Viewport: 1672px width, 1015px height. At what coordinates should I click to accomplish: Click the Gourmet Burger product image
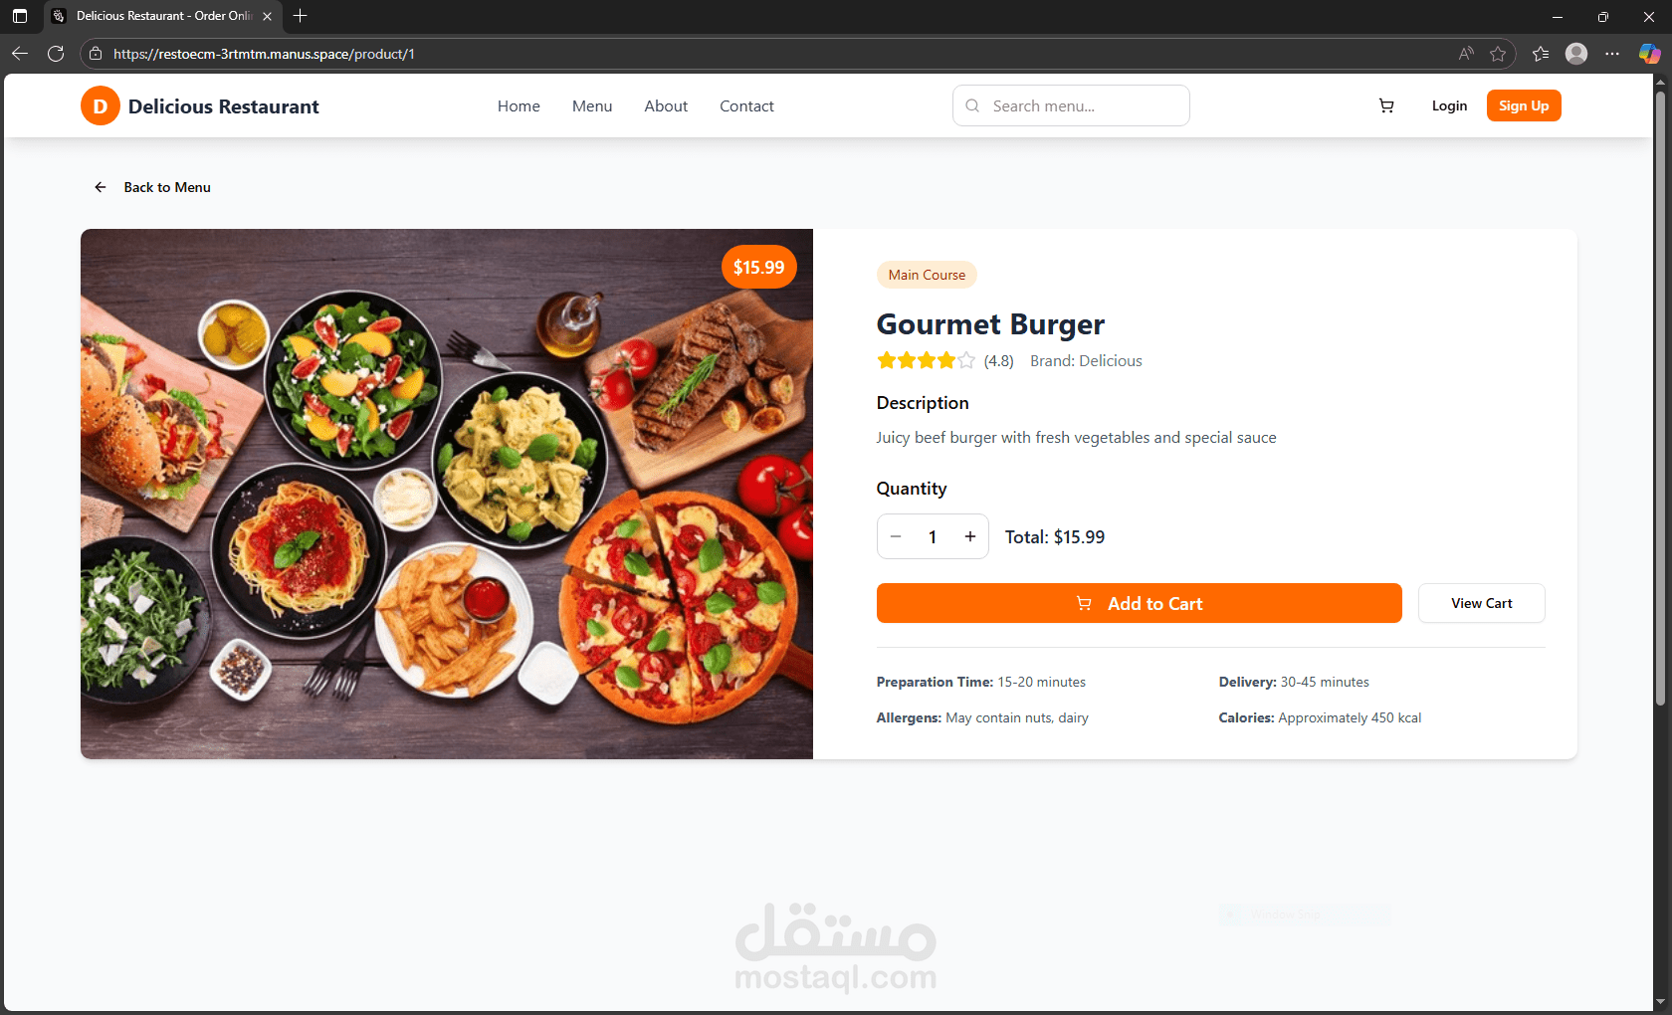(447, 494)
